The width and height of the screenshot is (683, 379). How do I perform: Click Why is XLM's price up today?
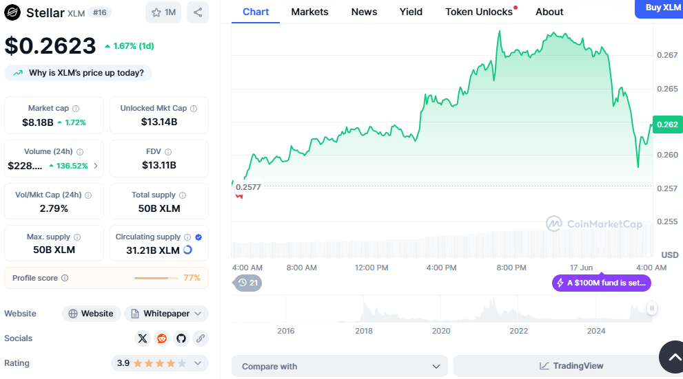pyautogui.click(x=79, y=73)
